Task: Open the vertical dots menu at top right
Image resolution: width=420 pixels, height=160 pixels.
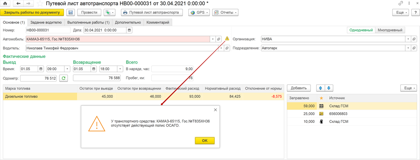Action: coord(409,3)
